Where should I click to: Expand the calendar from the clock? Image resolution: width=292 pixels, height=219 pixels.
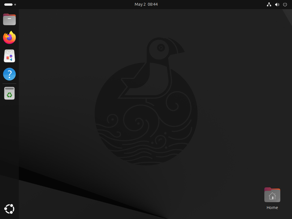pyautogui.click(x=146, y=5)
